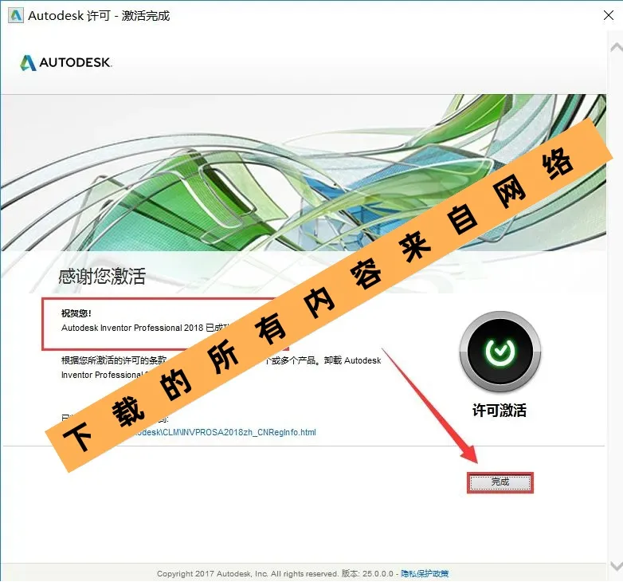Viewport: 623px width, 582px height.
Task: Click the 祝贺您! congratulation text
Action: click(76, 313)
